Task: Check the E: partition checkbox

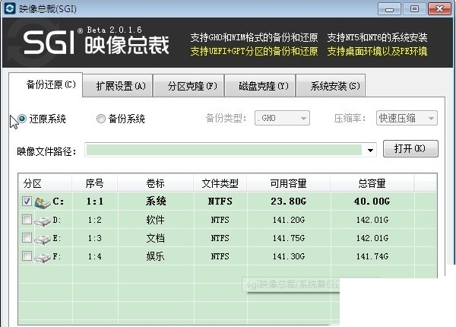Action: pyautogui.click(x=27, y=238)
